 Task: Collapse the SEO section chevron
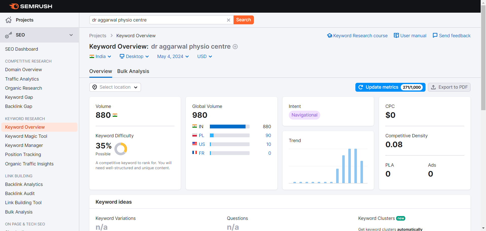[71, 35]
